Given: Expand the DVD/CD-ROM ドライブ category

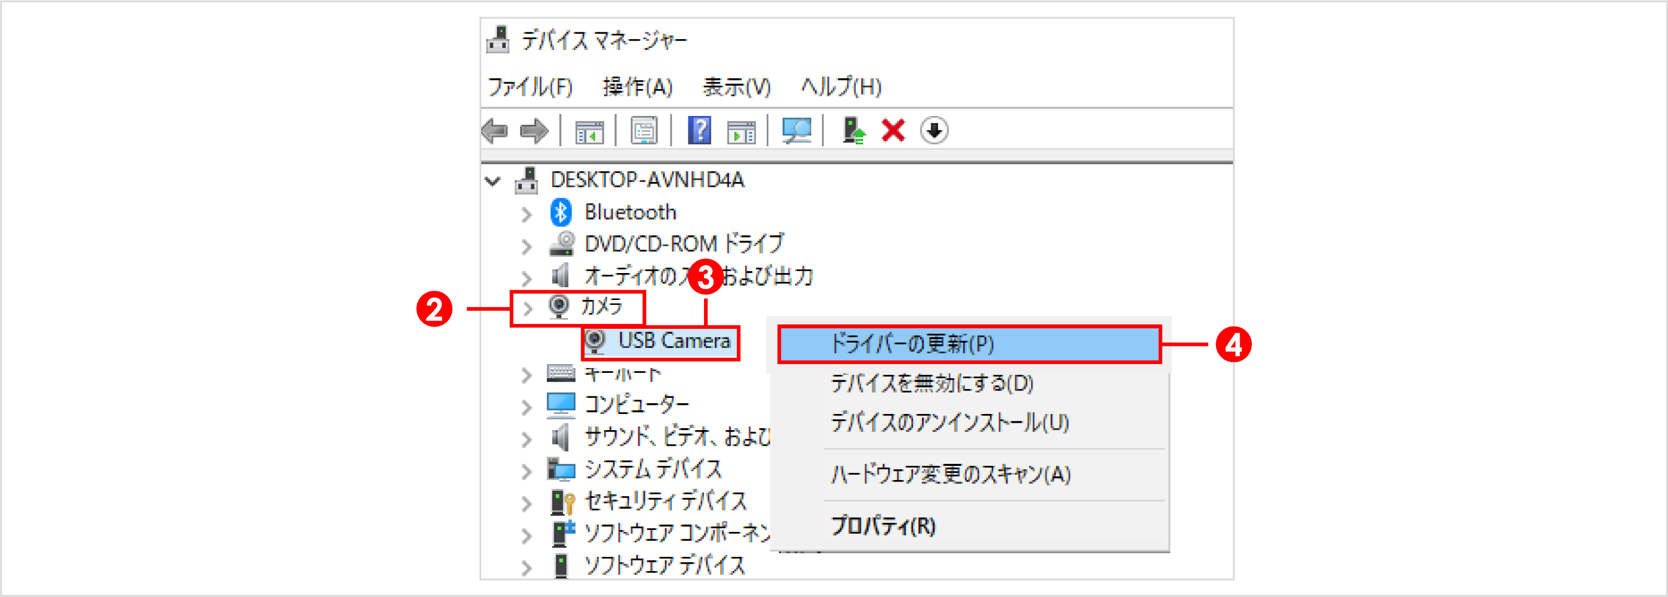Looking at the screenshot, I should point(528,244).
